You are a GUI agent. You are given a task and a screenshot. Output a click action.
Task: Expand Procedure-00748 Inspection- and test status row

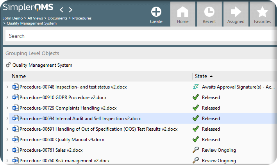7,87
